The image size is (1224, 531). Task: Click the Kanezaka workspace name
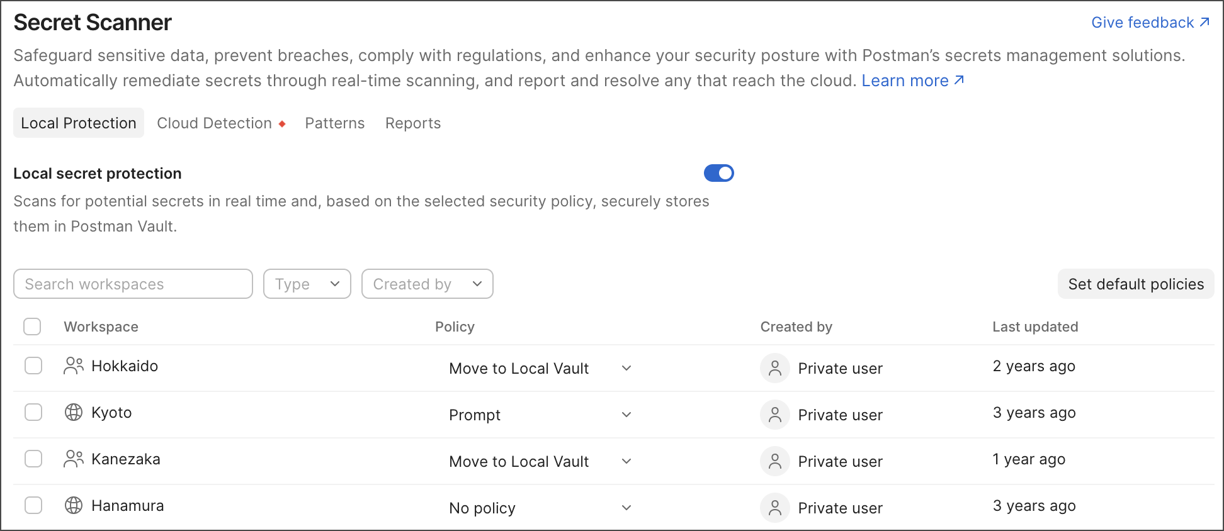pyautogui.click(x=126, y=459)
